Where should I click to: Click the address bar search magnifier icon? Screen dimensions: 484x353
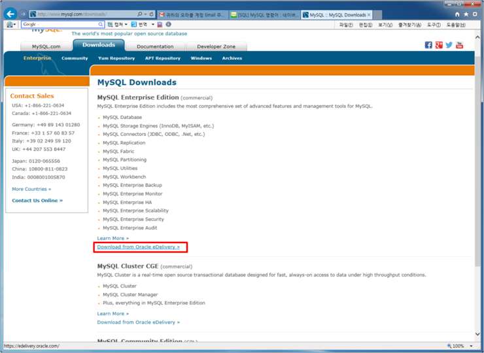[x=139, y=14]
